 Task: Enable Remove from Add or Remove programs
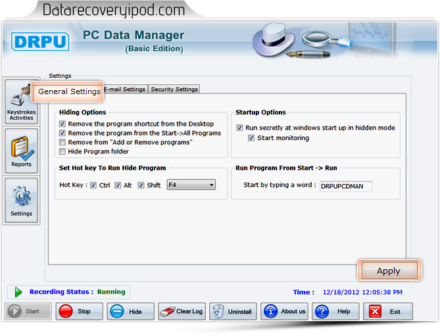[62, 142]
